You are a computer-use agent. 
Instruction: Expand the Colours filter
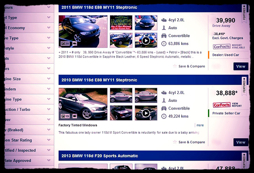[29, 7]
